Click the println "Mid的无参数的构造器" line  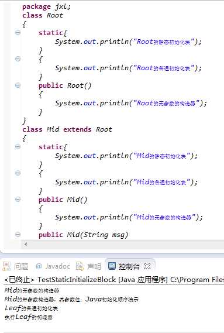[129, 217]
